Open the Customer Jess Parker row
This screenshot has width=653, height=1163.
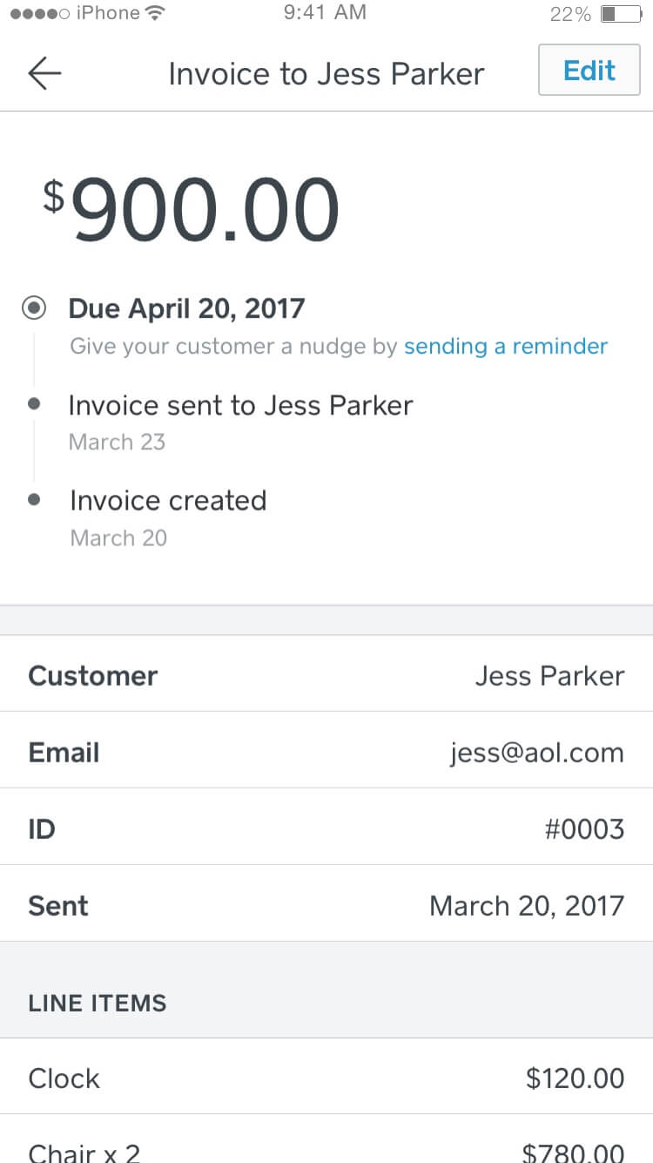(326, 674)
